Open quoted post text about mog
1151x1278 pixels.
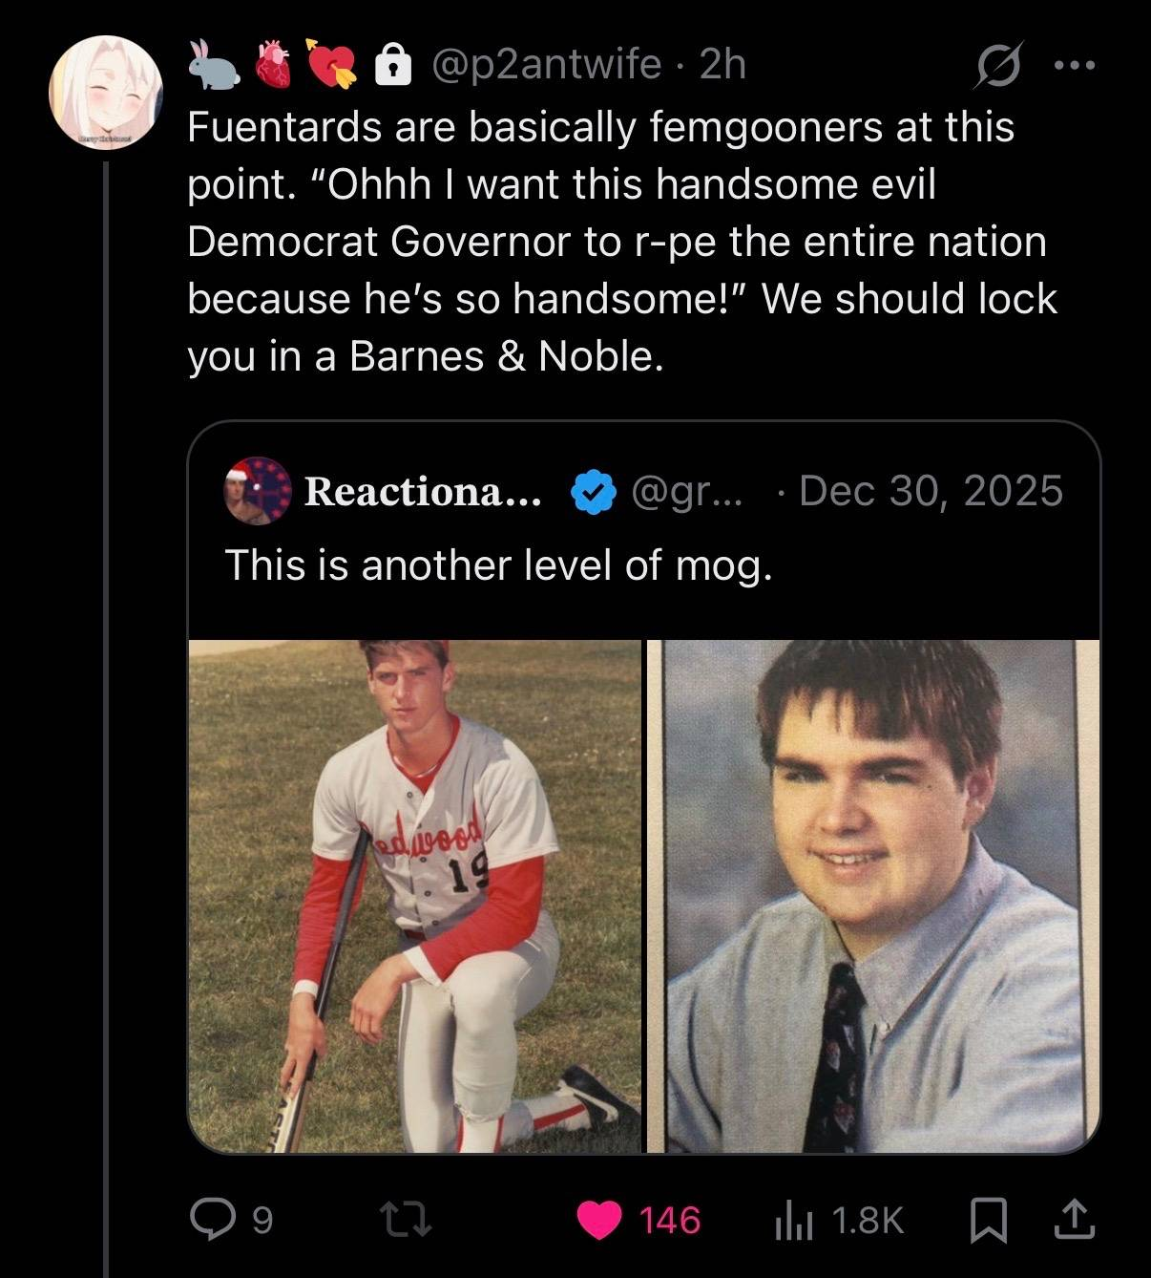coord(497,565)
